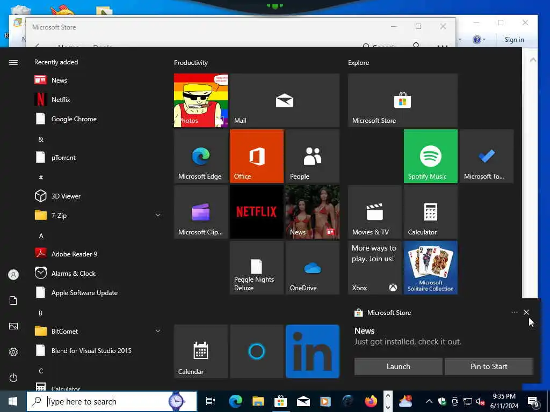The width and height of the screenshot is (550, 412).
Task: Show hidden tray icons chevron
Action: [429, 401]
